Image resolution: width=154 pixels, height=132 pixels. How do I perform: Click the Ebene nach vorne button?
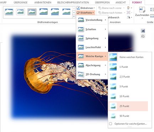point(110,8)
